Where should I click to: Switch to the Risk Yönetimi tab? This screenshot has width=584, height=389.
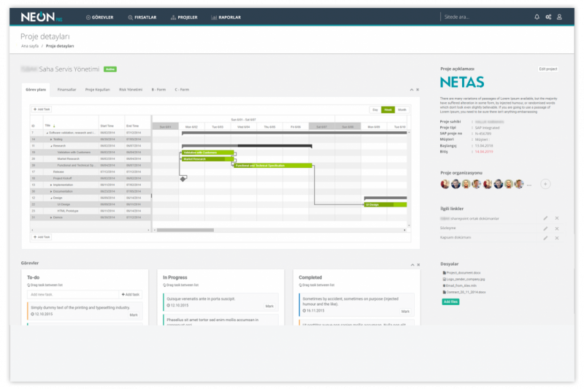tap(131, 90)
